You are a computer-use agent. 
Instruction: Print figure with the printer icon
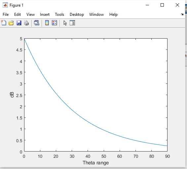click(x=26, y=23)
